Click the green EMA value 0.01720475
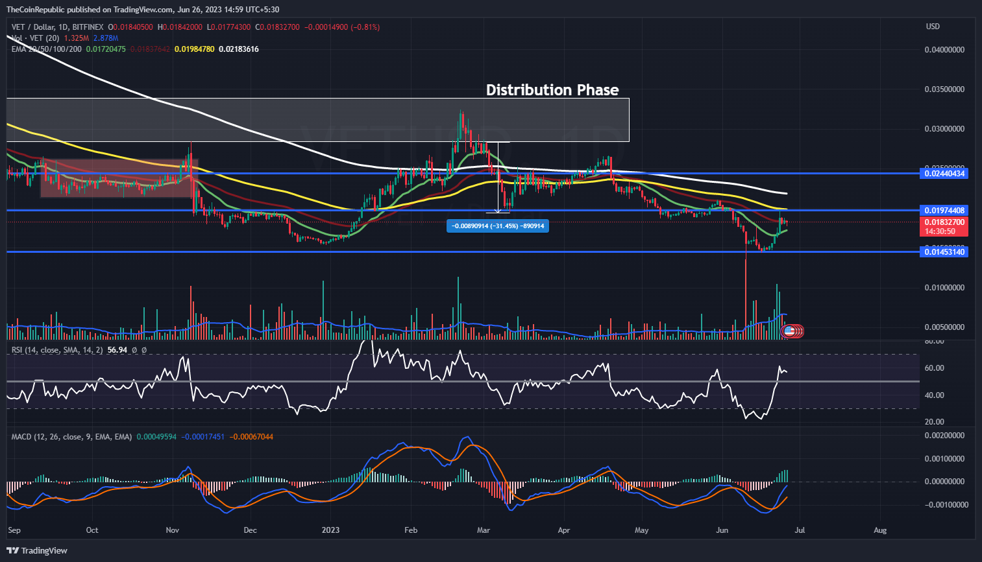982x562 pixels. tap(106, 49)
